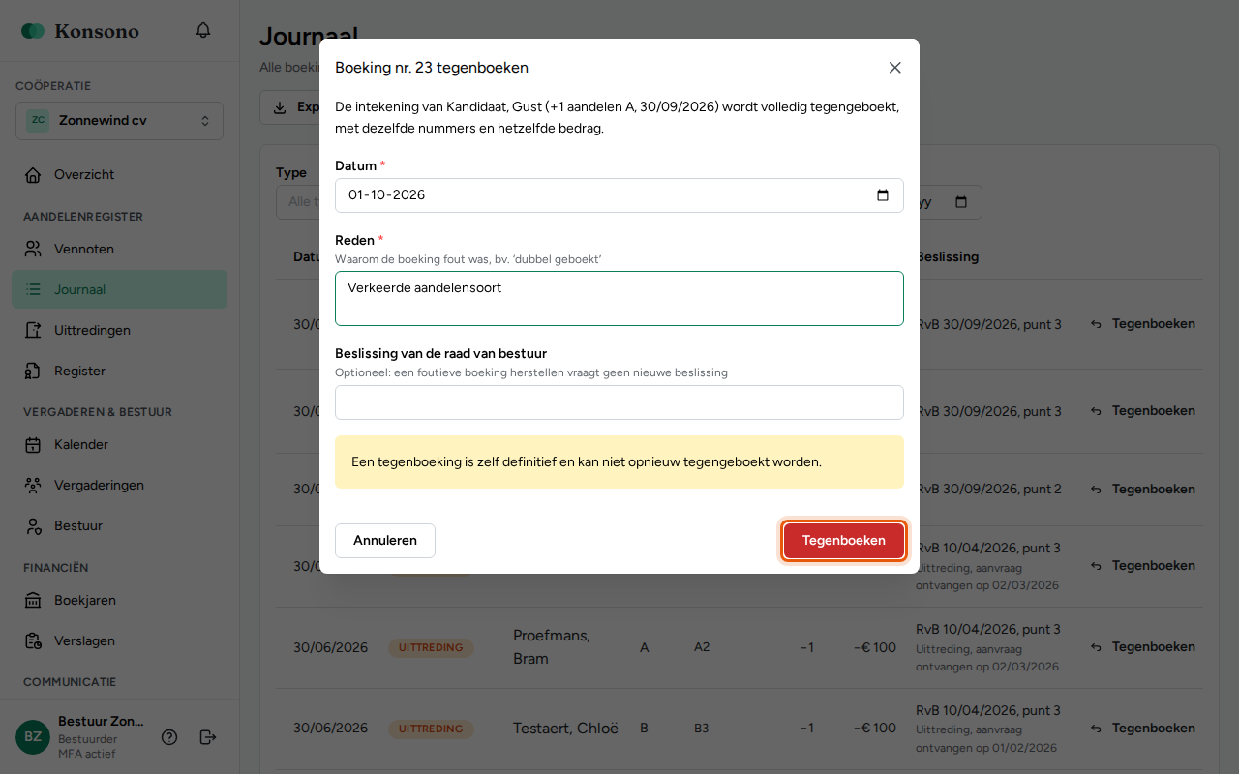
Task: Click the dialog title Boeking nr. 23 tegenboeken
Action: 432,68
